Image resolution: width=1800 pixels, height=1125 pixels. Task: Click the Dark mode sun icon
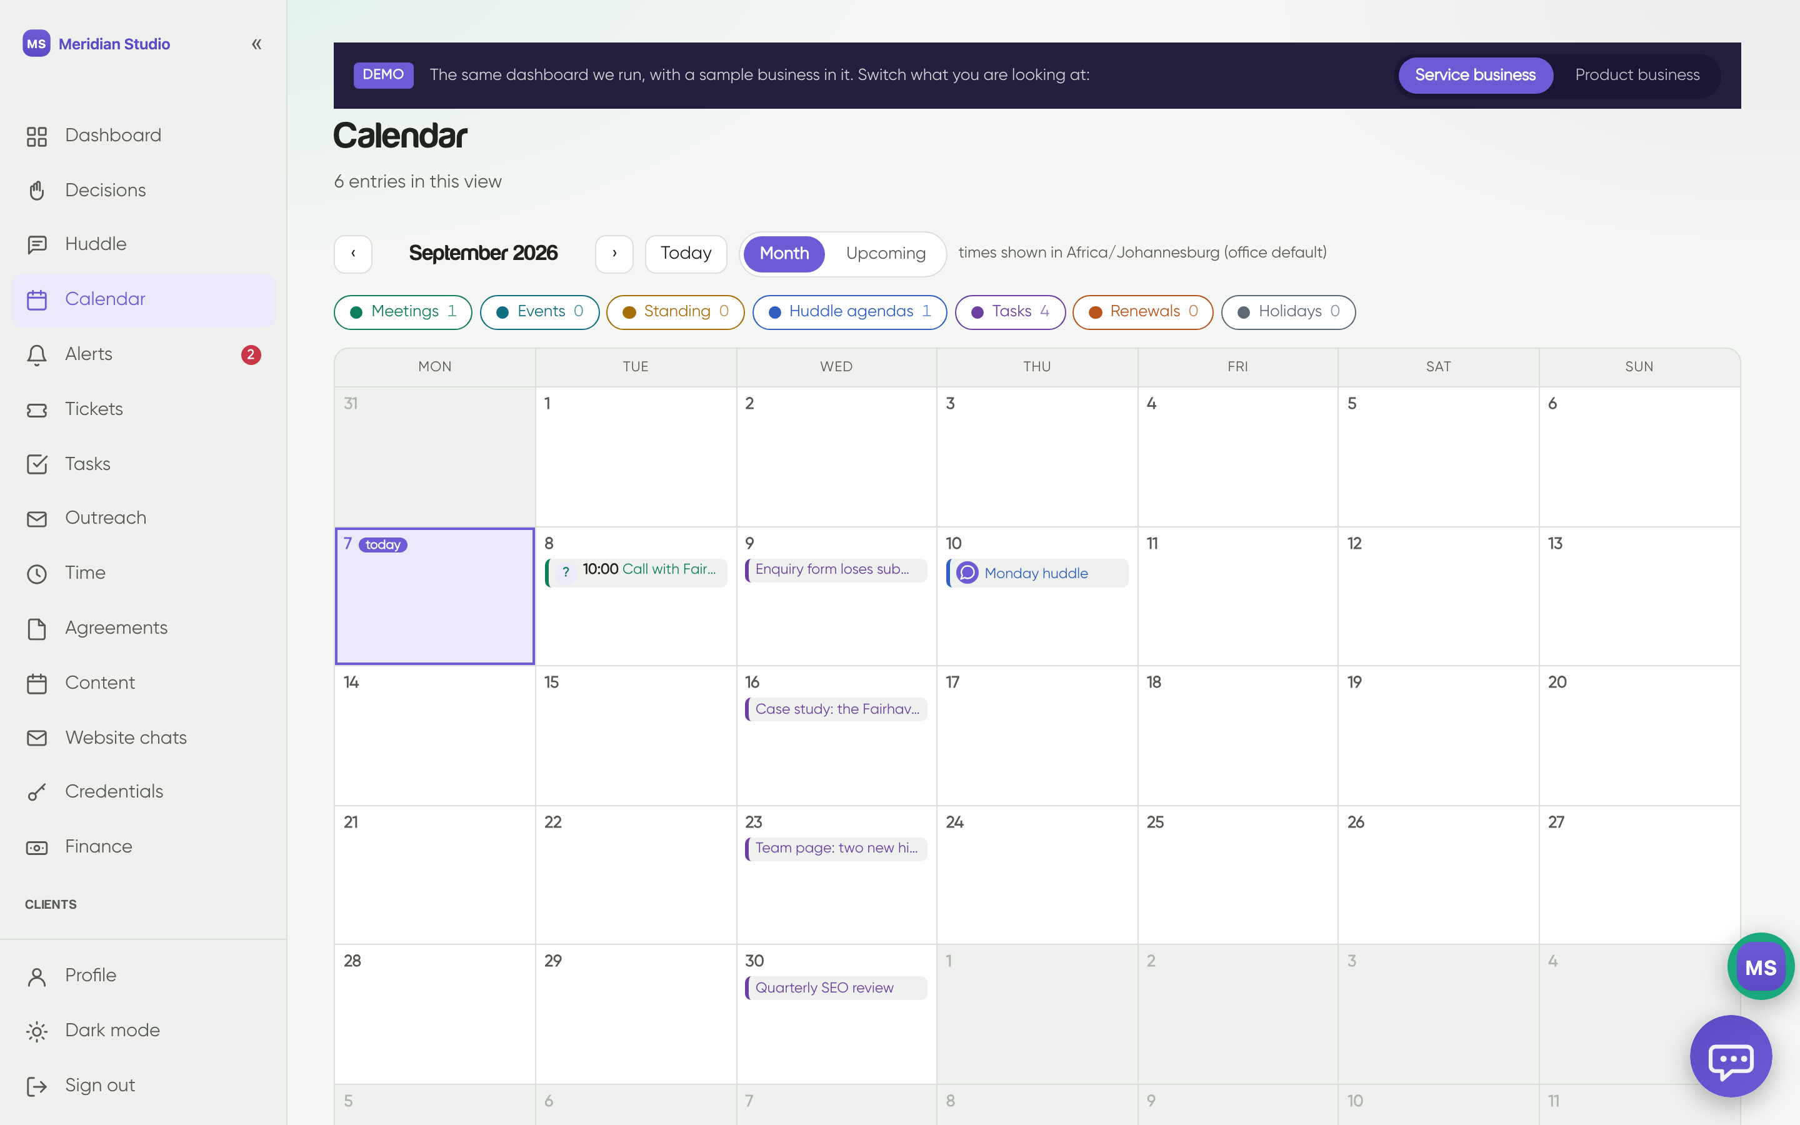[x=36, y=1031]
